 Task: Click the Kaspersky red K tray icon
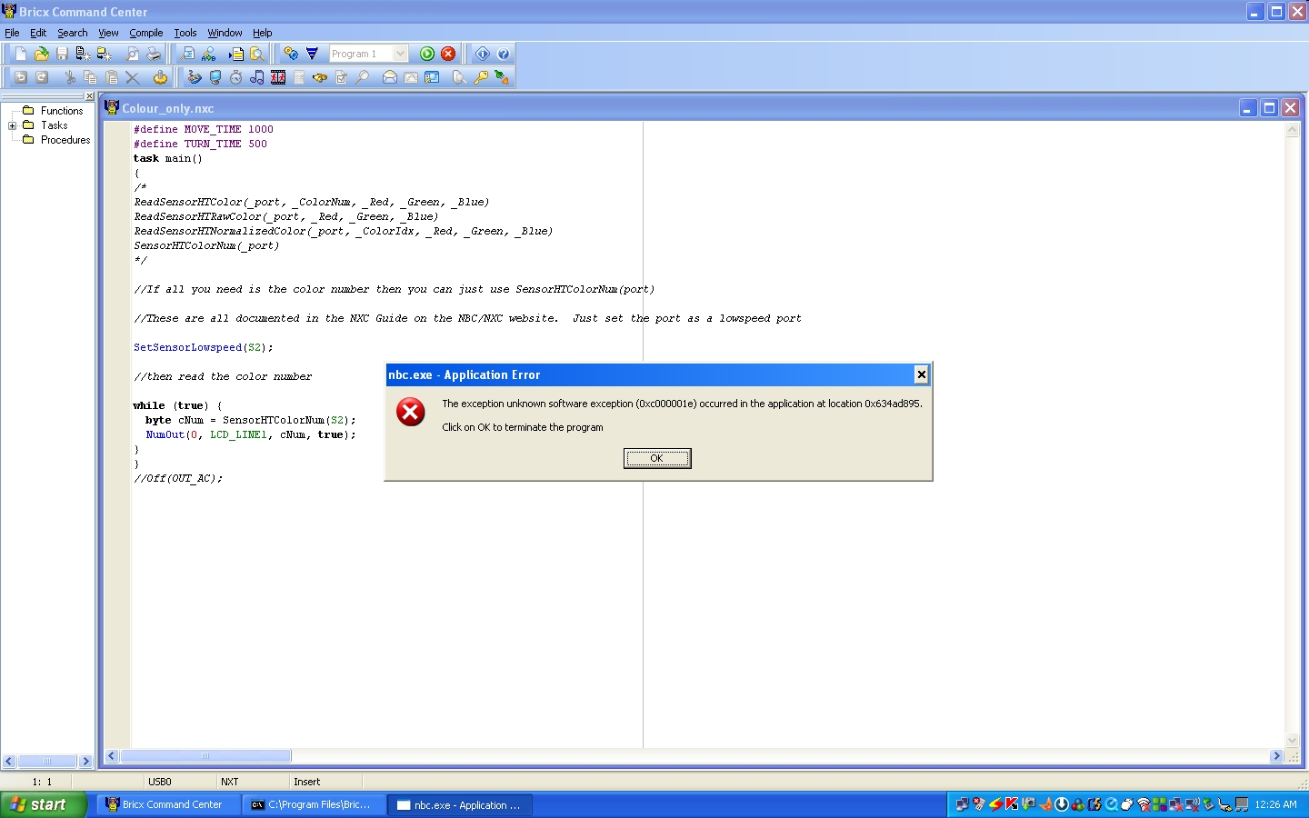coord(1011,804)
